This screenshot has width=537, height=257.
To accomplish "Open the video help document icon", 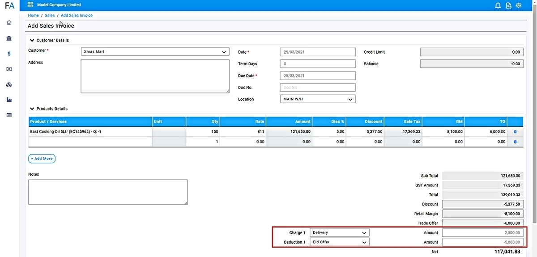I will point(509,5).
